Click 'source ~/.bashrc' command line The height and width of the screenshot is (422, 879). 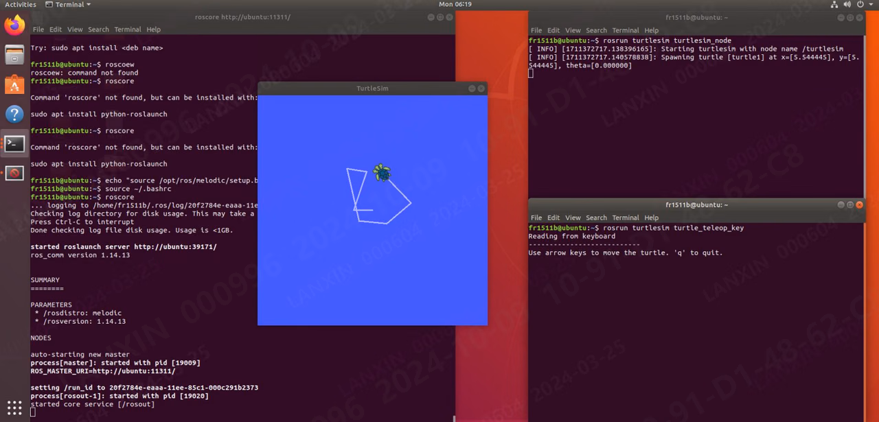[x=139, y=189]
